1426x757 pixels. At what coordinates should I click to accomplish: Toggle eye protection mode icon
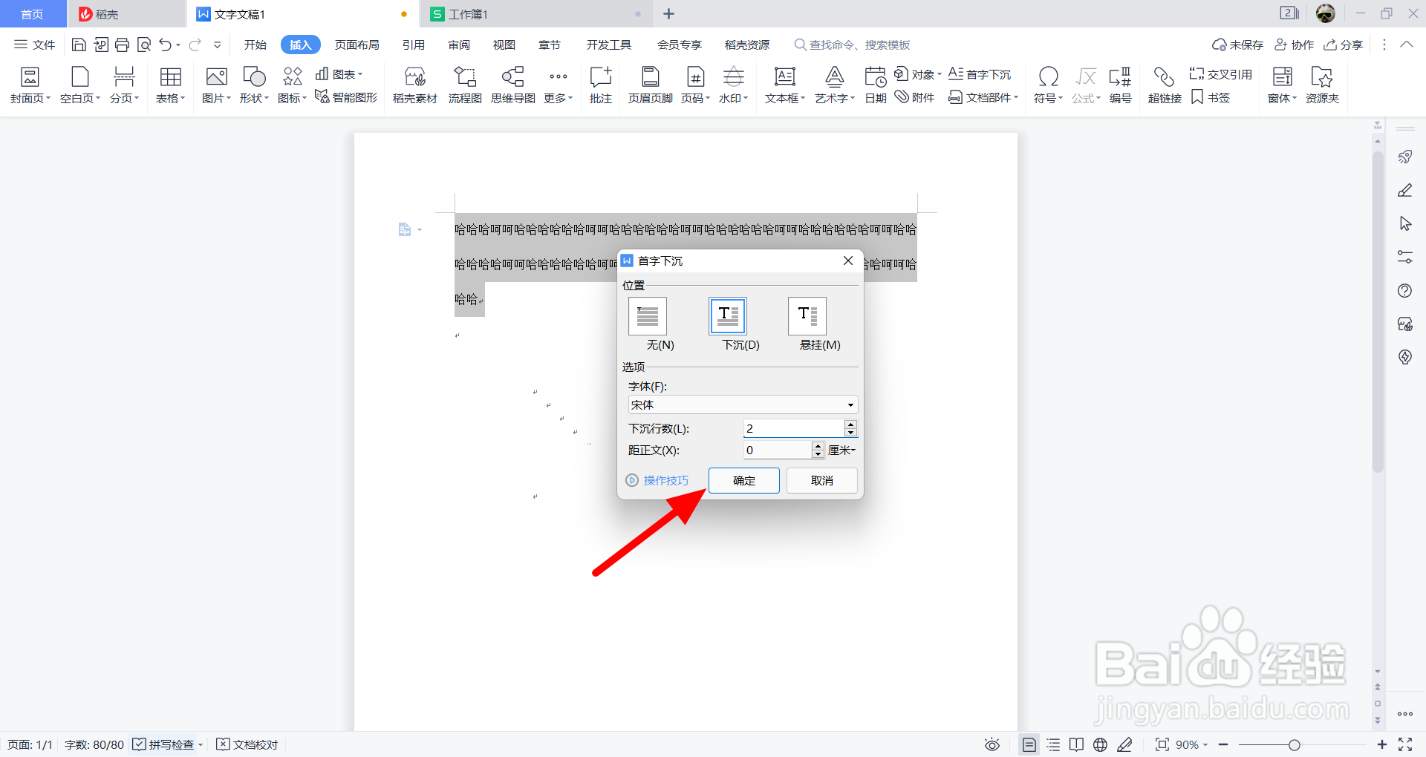(x=992, y=744)
